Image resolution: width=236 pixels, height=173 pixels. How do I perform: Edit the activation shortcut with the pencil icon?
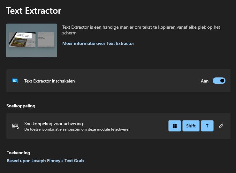click(x=221, y=126)
